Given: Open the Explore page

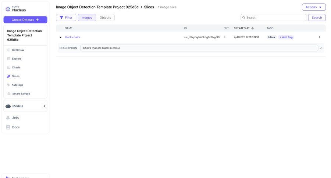Looking at the screenshot, I should [x=17, y=59].
